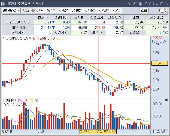This screenshot has width=170, height=136.
Task: Click the volume value 32,703
Action: [134, 22]
